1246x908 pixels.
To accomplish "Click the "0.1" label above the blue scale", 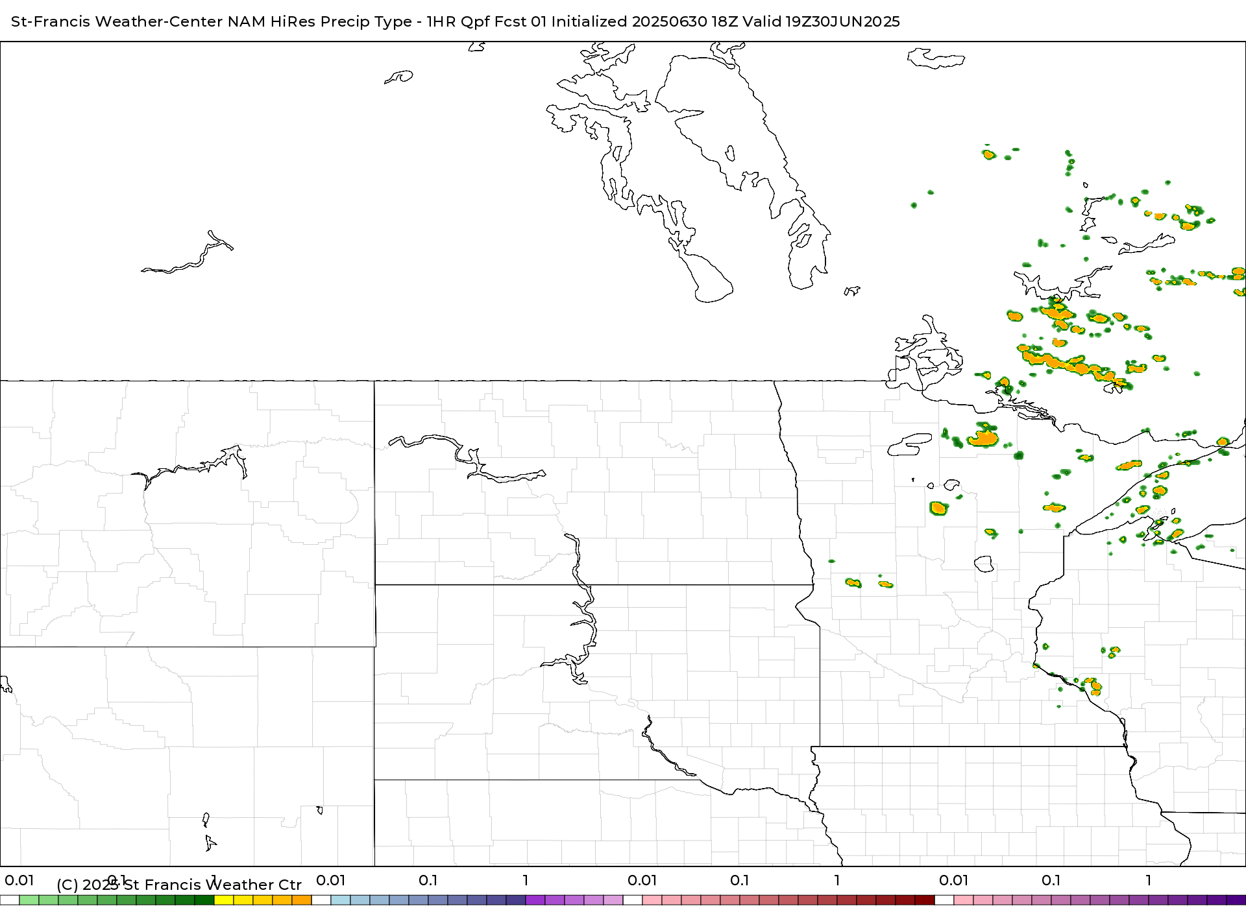I will coord(428,880).
